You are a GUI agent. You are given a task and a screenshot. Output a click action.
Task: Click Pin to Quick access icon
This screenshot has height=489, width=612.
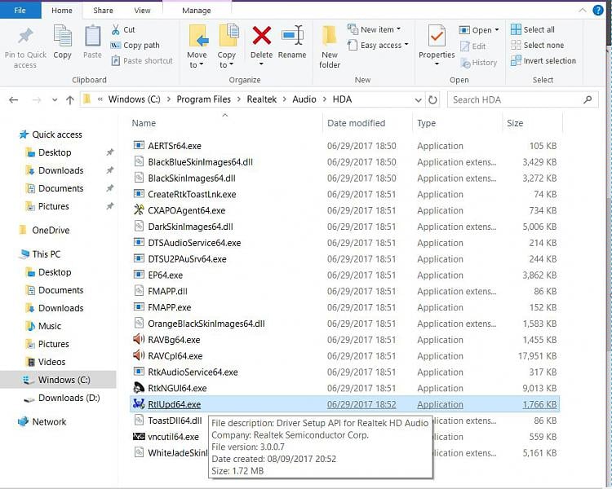(x=25, y=36)
